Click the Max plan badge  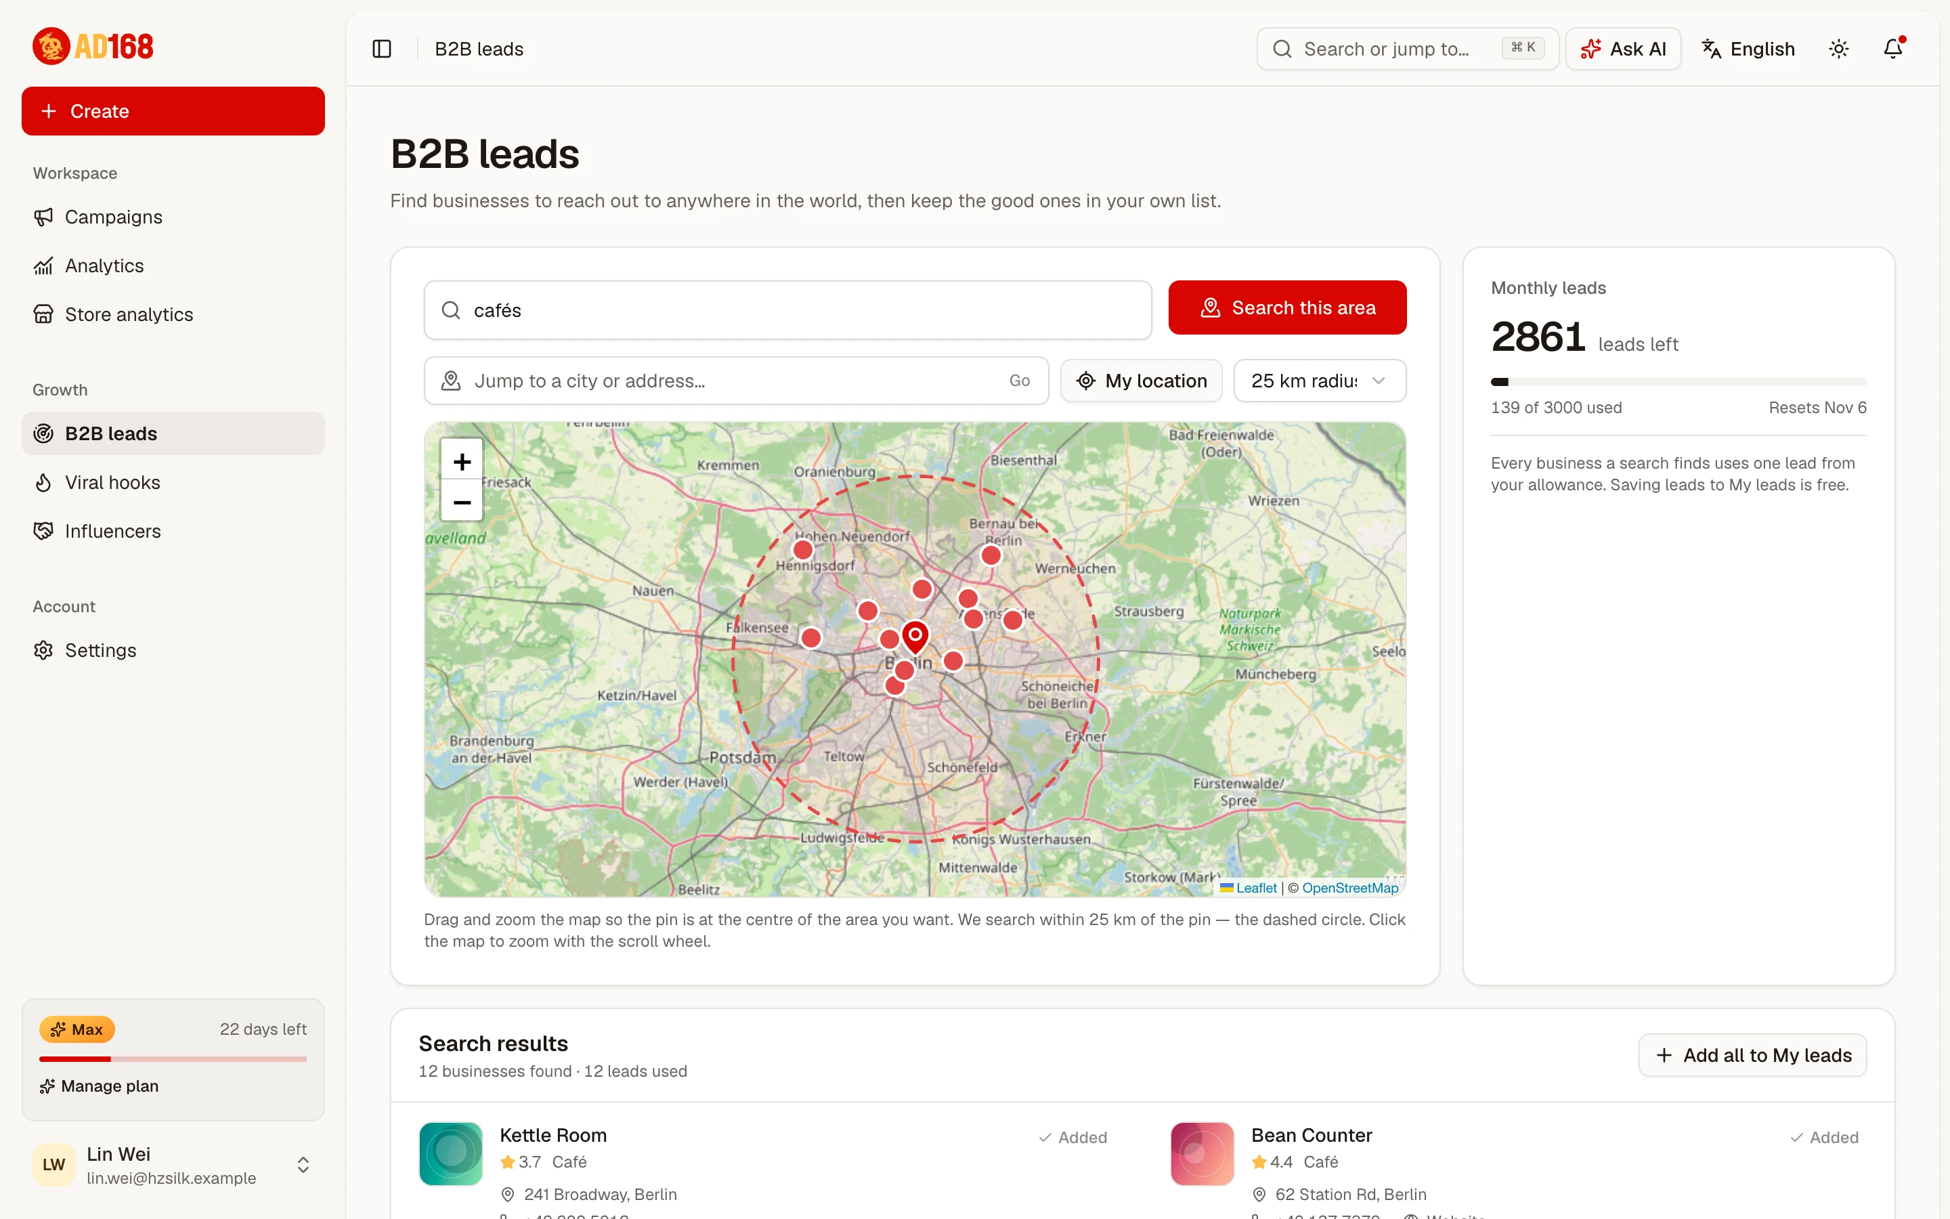pyautogui.click(x=77, y=1029)
